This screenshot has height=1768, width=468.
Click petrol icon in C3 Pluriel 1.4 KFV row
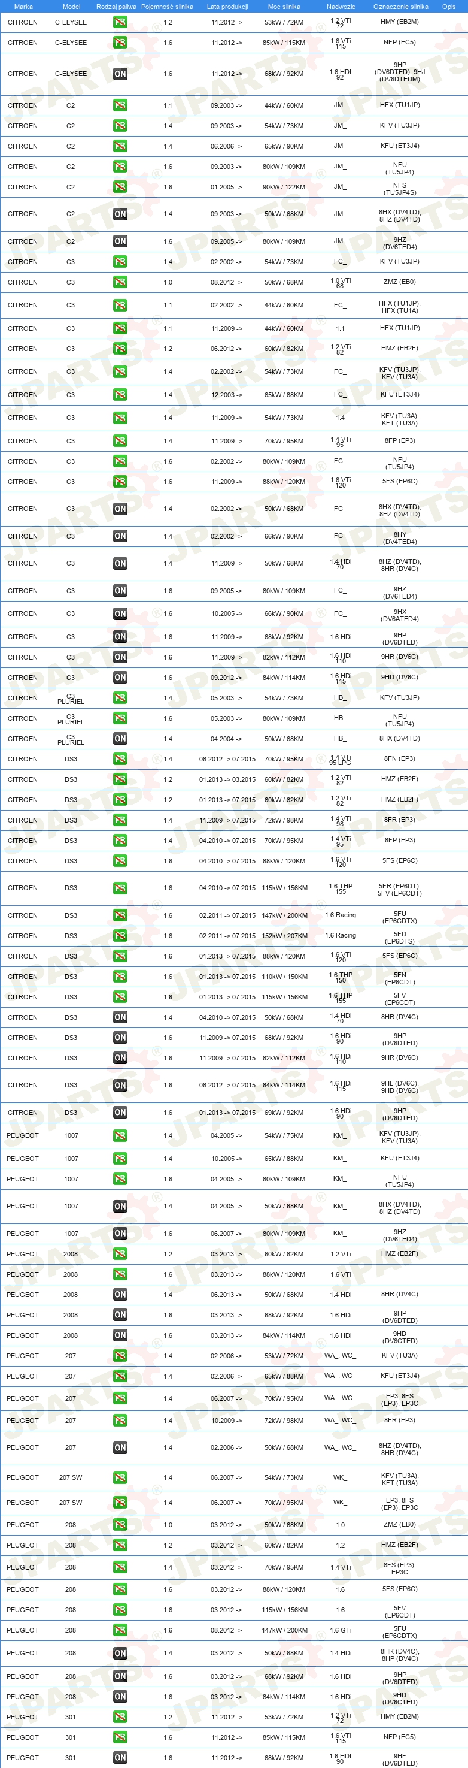120,698
